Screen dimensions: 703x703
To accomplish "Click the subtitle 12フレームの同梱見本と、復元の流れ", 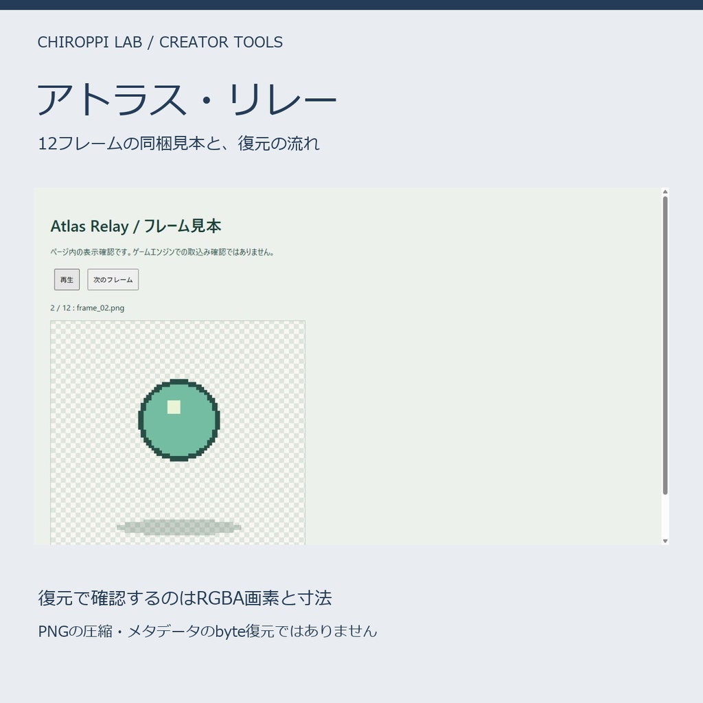I will 178,143.
